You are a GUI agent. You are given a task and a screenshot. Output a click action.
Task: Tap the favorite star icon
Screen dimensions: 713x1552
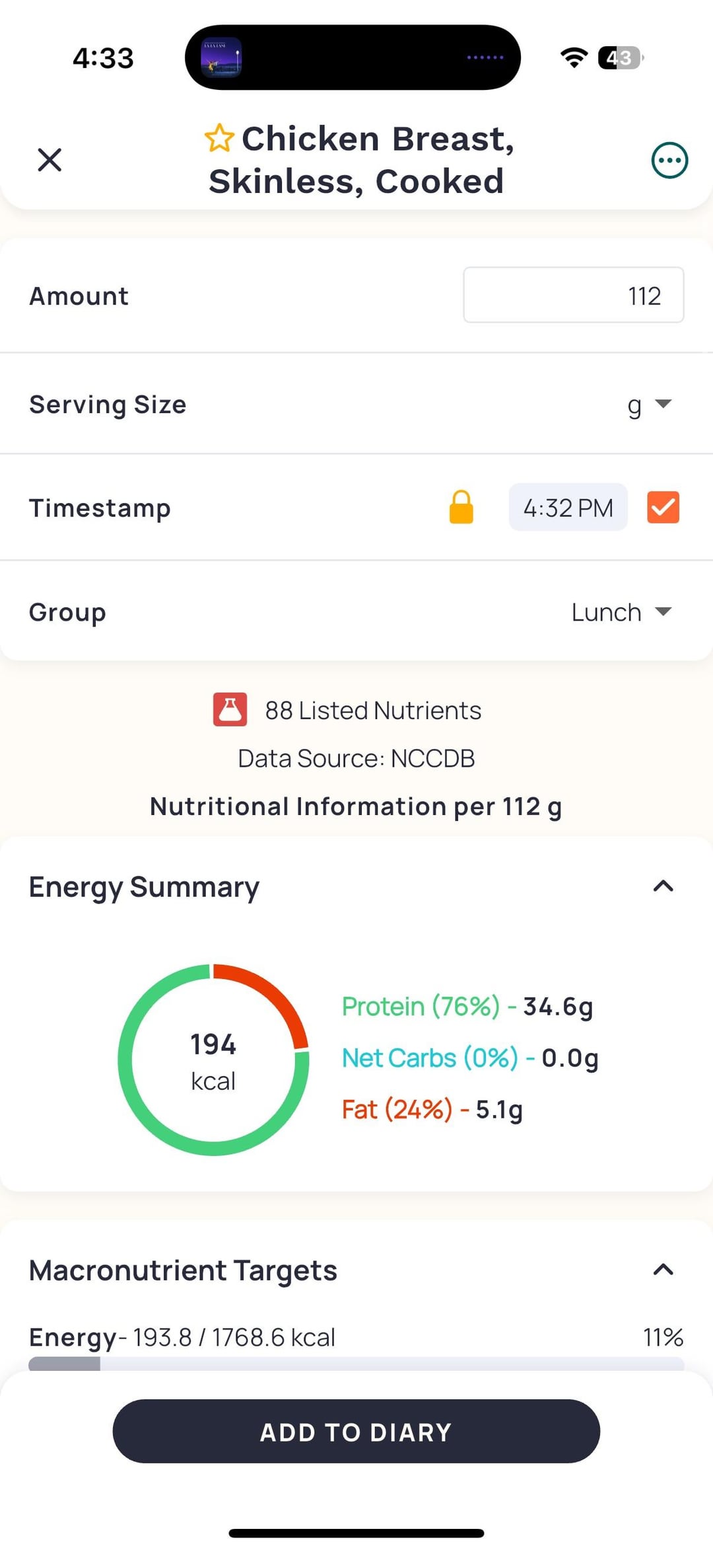(219, 139)
